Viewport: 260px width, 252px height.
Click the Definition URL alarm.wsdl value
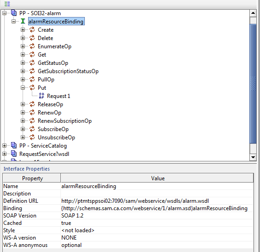pos(157,201)
